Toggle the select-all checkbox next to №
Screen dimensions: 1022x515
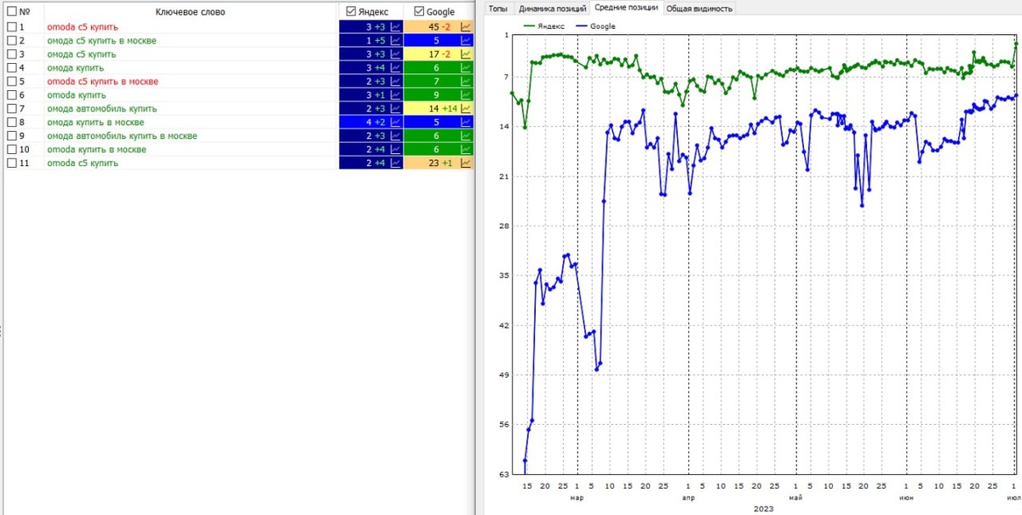(12, 12)
